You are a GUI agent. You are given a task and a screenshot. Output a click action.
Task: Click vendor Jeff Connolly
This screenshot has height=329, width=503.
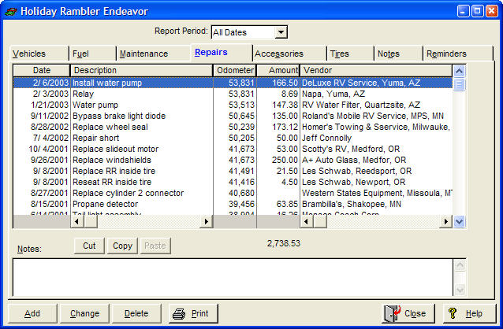(x=326, y=138)
